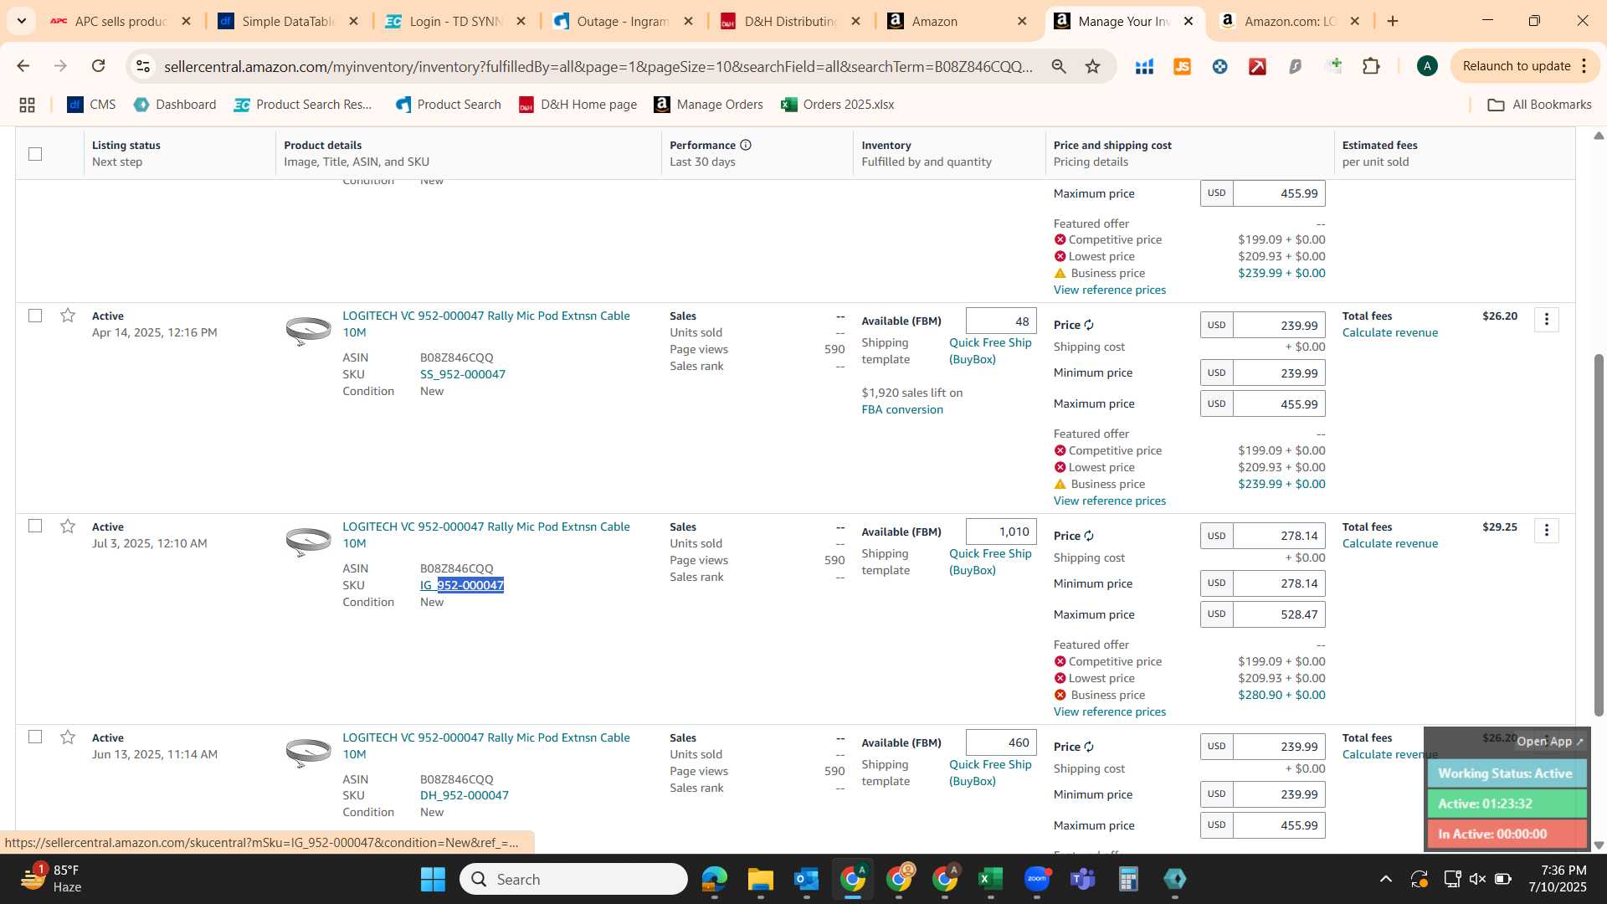The width and height of the screenshot is (1607, 904).
Task: Switch to the D&H Distributing tab
Action: click(791, 21)
